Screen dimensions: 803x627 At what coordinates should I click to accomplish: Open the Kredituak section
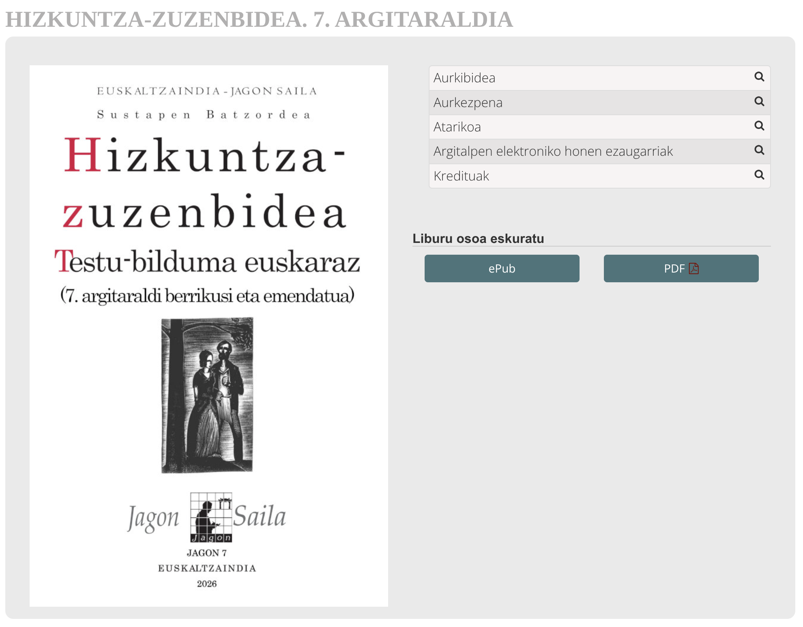point(599,176)
